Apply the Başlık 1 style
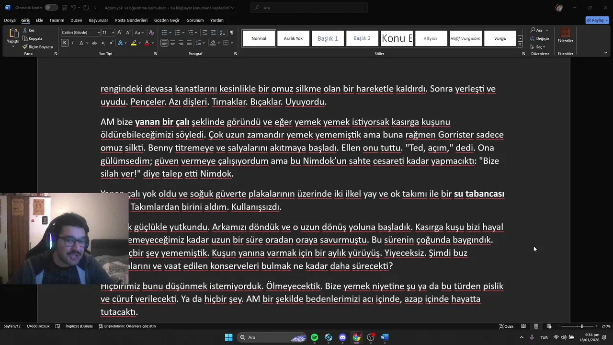The image size is (613, 345). [328, 38]
